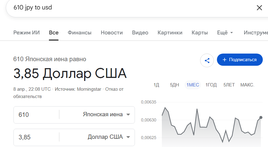Open the Новости tab

point(112,33)
